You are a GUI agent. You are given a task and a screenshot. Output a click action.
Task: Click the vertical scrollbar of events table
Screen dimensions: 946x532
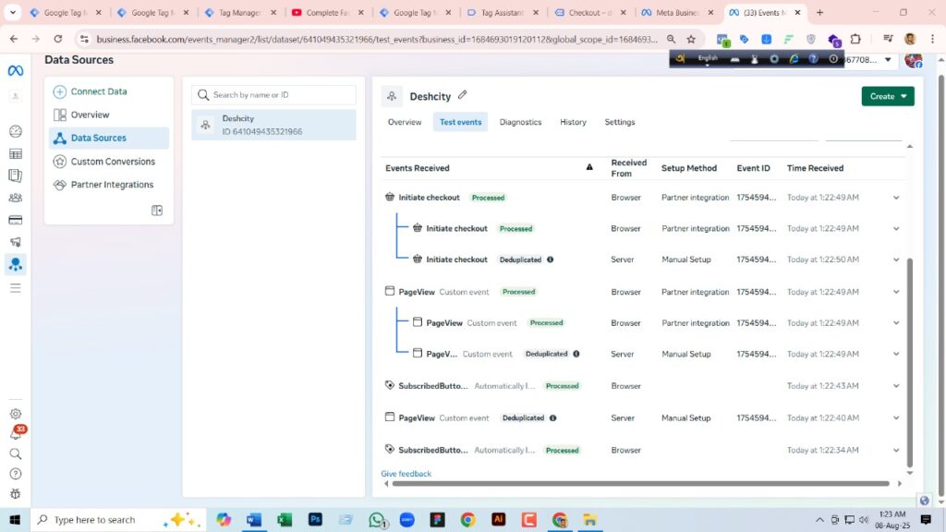[x=910, y=362]
